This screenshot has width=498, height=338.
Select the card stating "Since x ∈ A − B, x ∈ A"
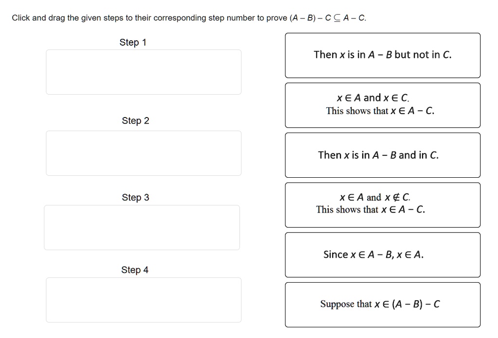pyautogui.click(x=383, y=254)
